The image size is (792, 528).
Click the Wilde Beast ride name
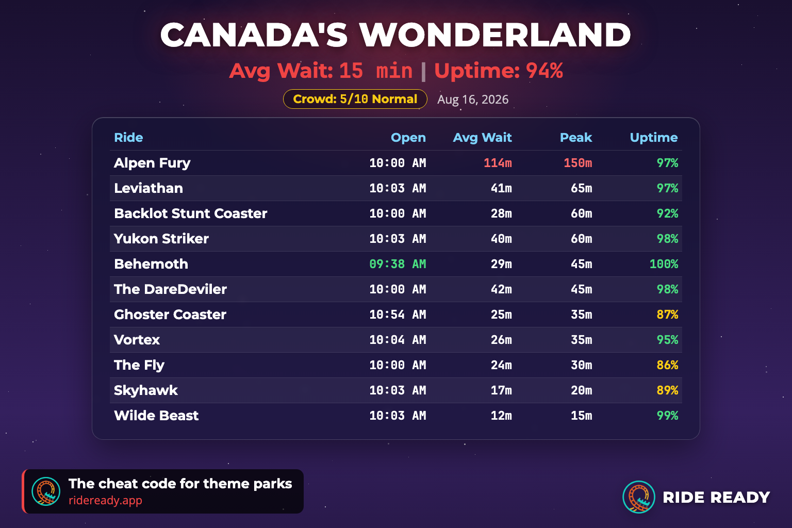click(156, 416)
